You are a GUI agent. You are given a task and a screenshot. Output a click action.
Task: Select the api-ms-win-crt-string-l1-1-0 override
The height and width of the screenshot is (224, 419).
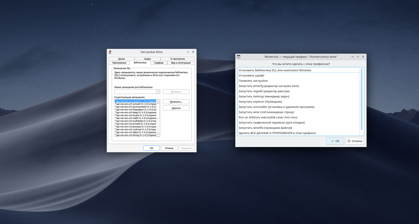(x=135, y=135)
